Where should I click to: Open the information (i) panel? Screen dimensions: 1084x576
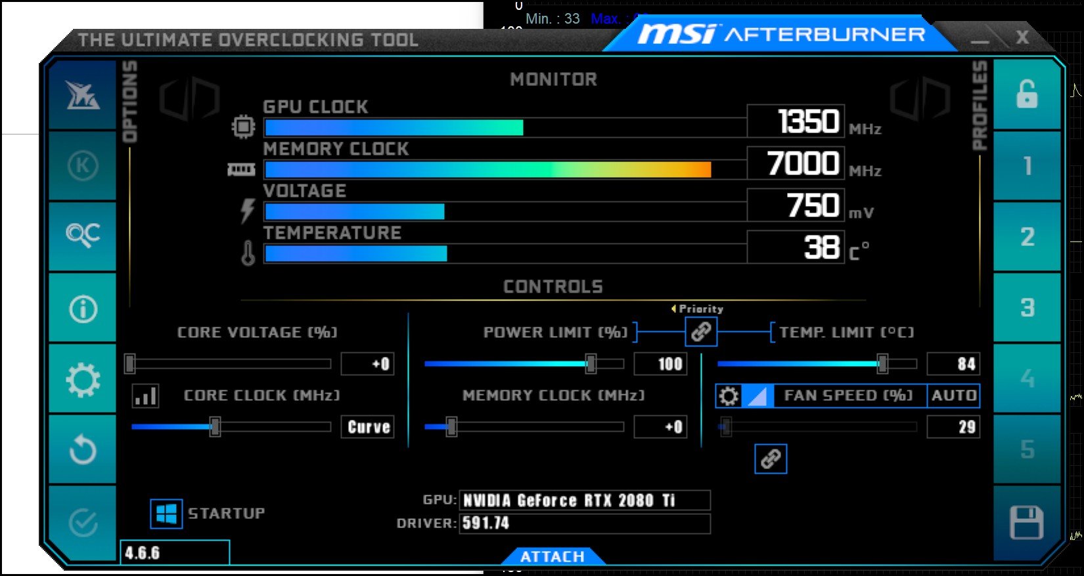83,308
